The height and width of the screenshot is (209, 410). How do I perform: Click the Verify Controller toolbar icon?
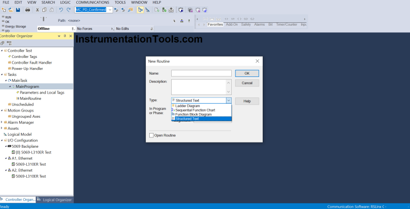(x=164, y=10)
